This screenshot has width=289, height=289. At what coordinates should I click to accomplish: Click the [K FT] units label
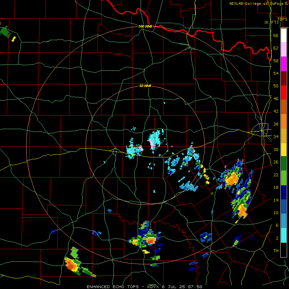[x=271, y=22]
